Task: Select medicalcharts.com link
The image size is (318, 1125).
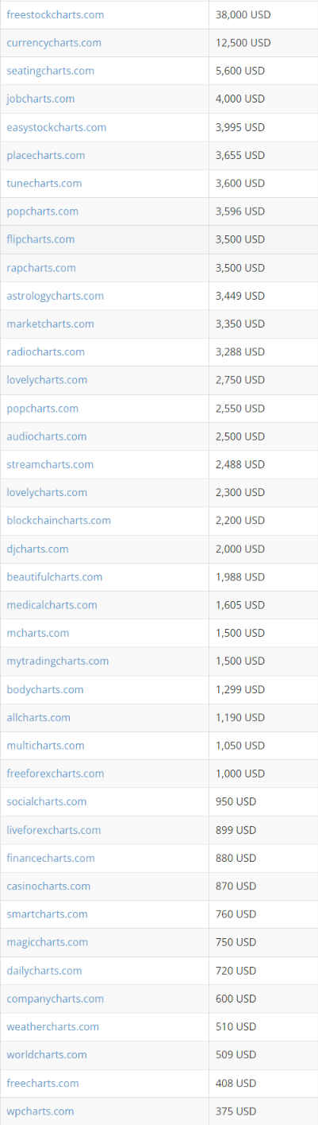Action: point(52,605)
